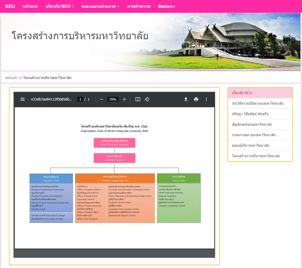The image size is (302, 268).
Task: Click the PDF page number input field
Action: tap(80, 99)
